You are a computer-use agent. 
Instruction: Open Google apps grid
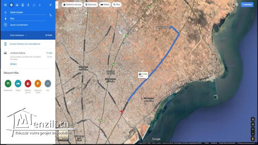coord(237,5)
